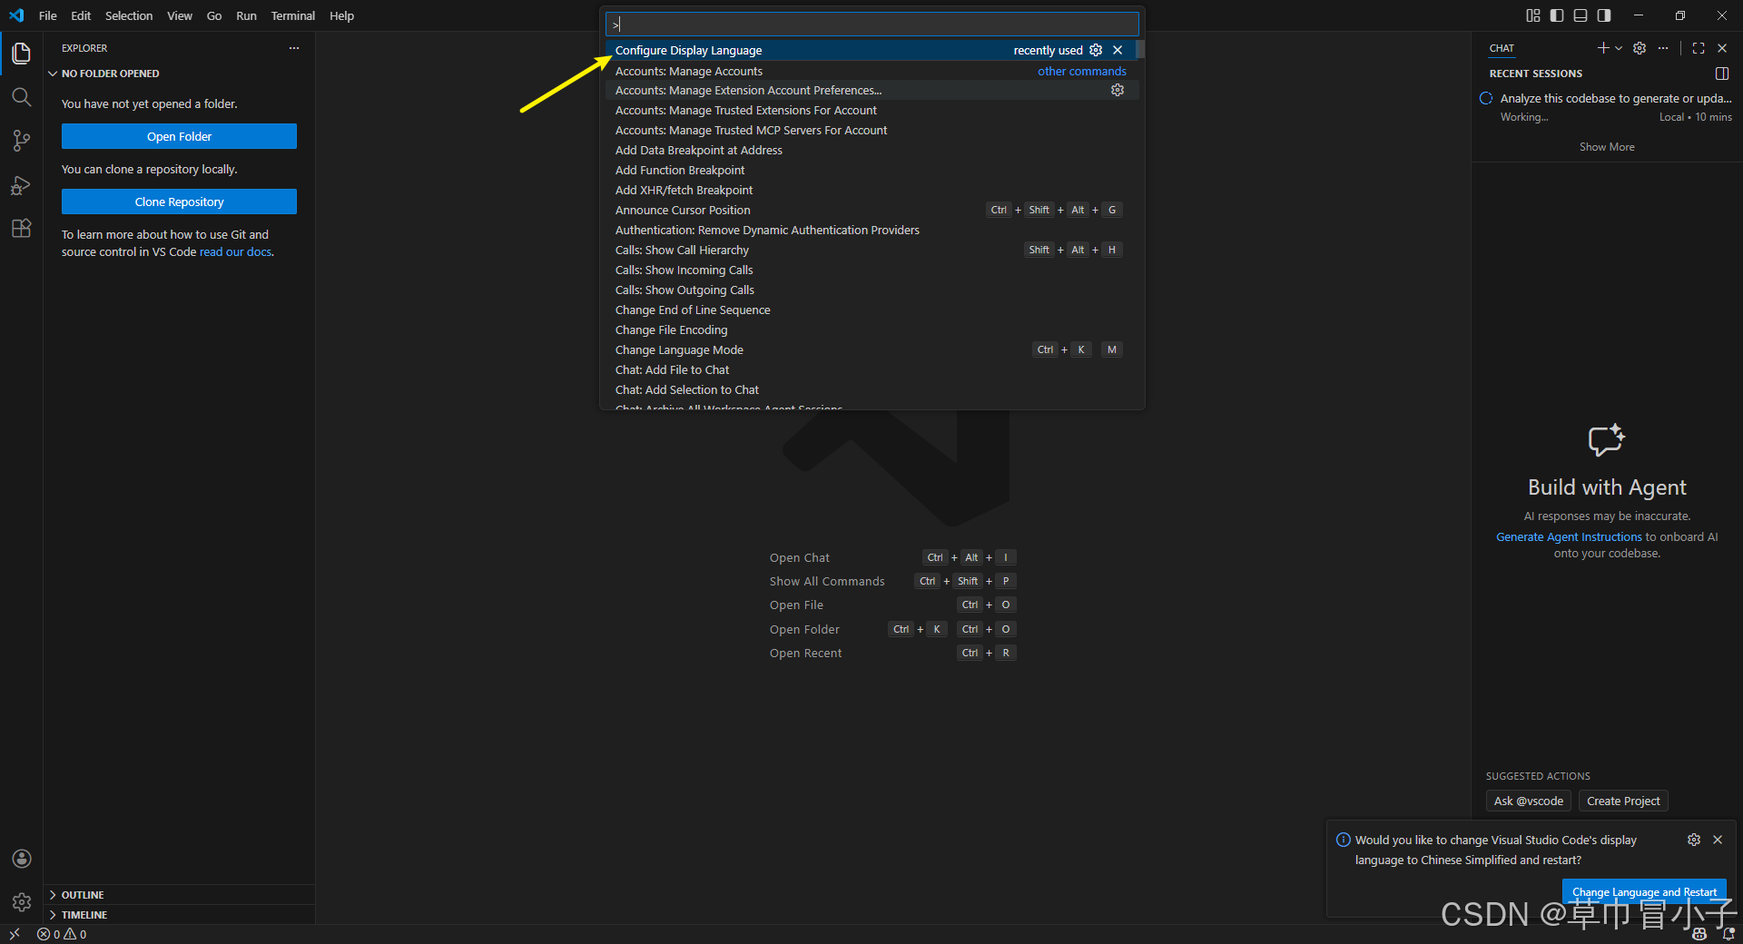Toggle the bottom panel
Image resolution: width=1743 pixels, height=944 pixels.
pos(1581,15)
